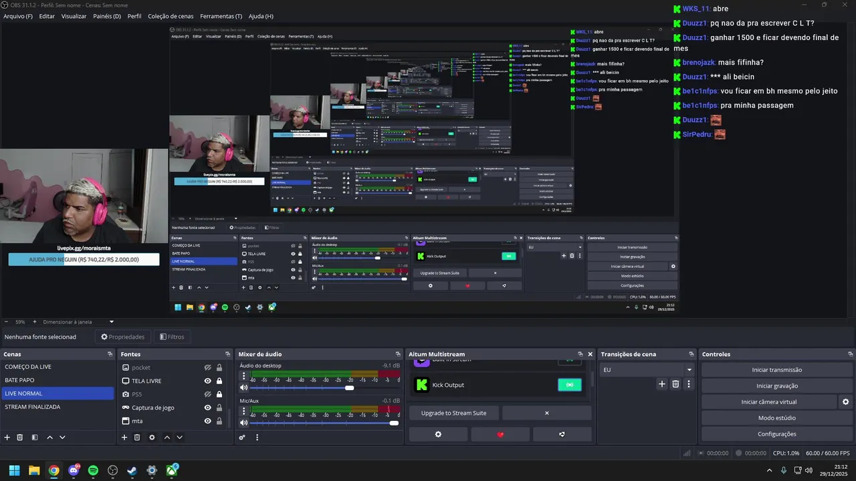Open the Visualizar menu
This screenshot has height=481, width=856.
(x=74, y=16)
